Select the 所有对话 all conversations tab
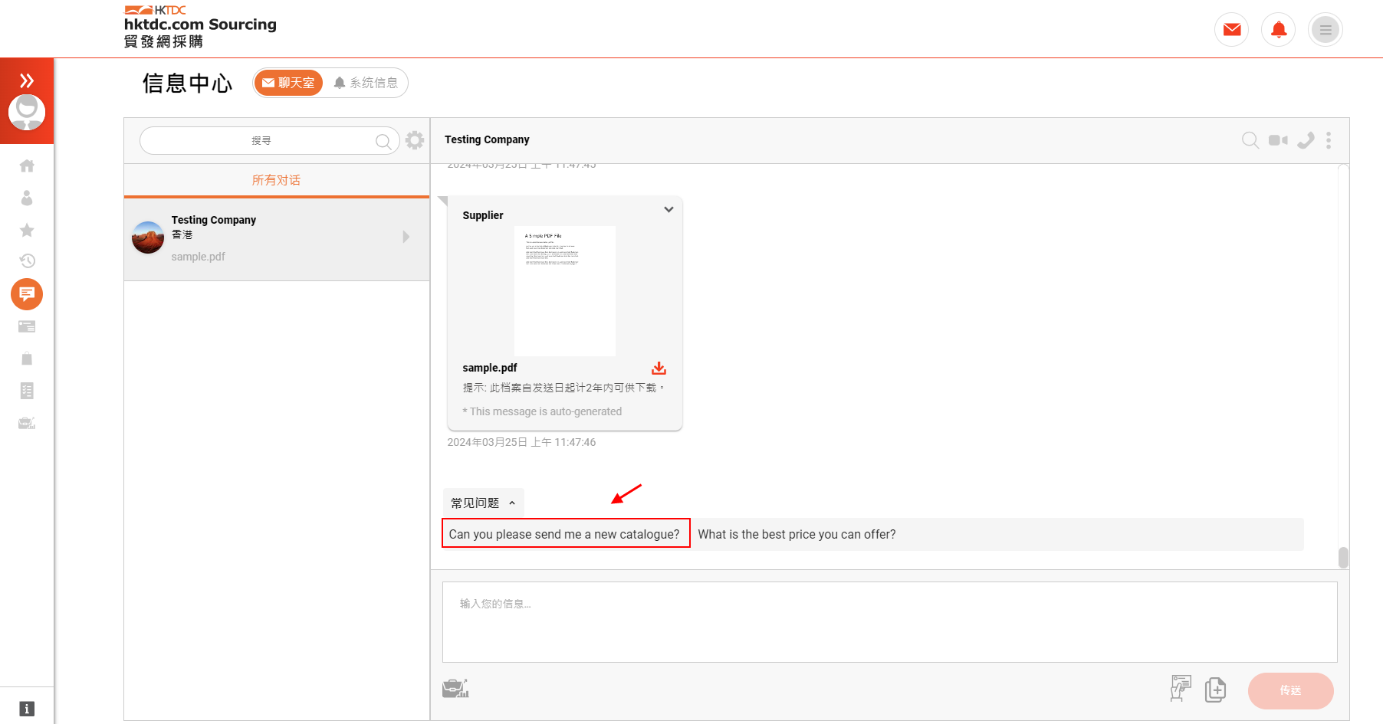The image size is (1383, 724). 276,180
